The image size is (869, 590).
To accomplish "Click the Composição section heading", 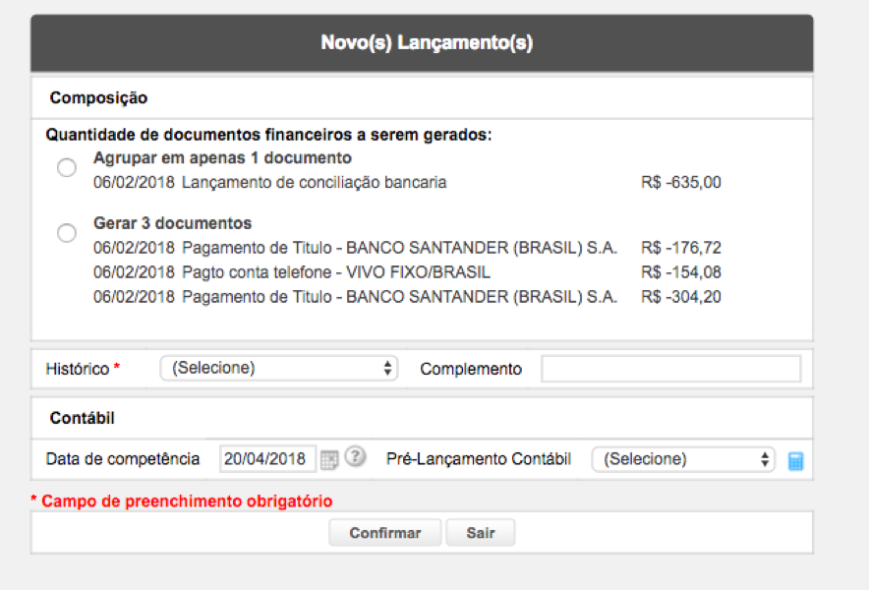I will tap(98, 98).
